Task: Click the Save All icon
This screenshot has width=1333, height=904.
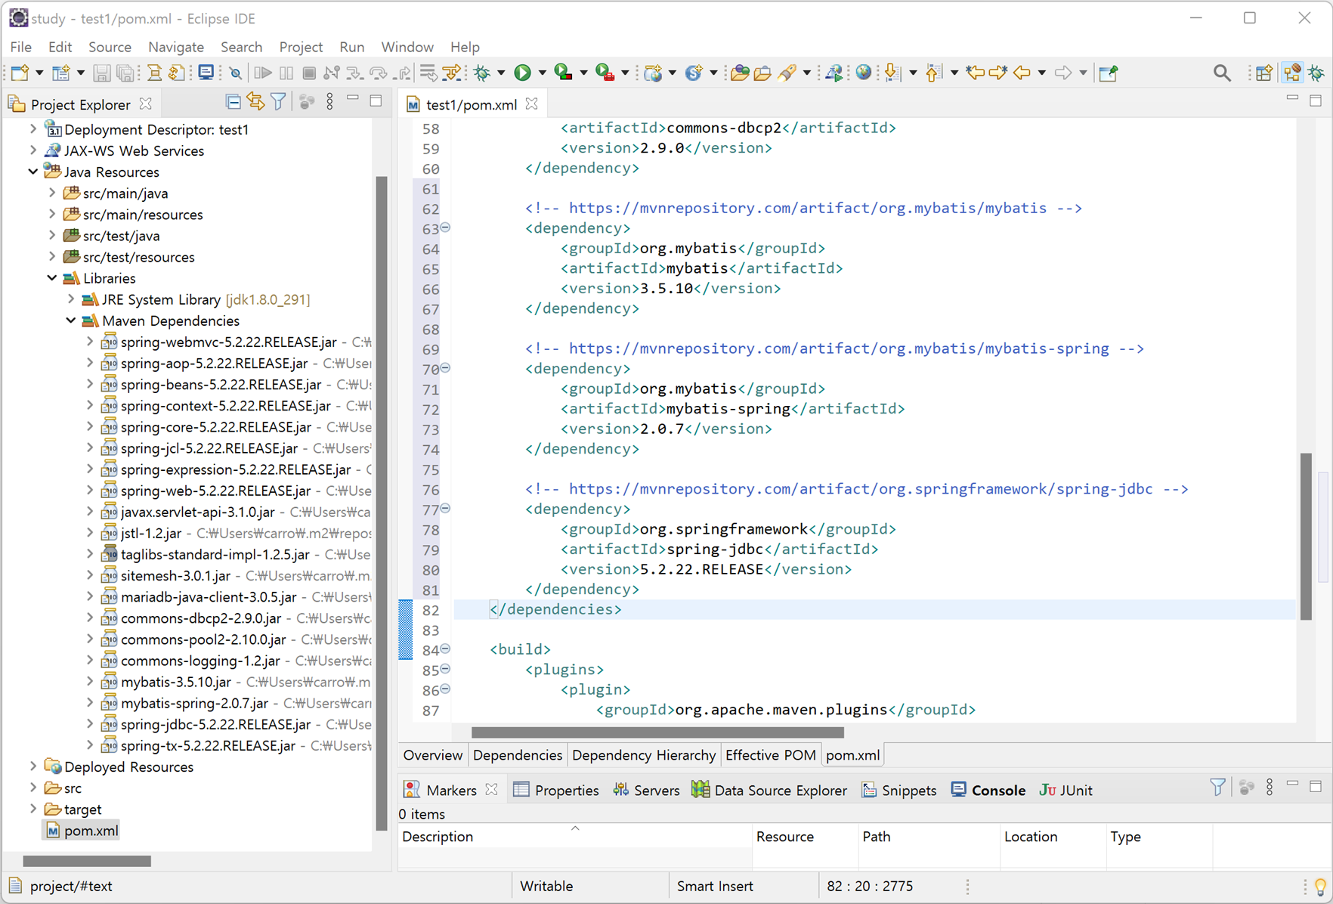Action: click(x=125, y=73)
